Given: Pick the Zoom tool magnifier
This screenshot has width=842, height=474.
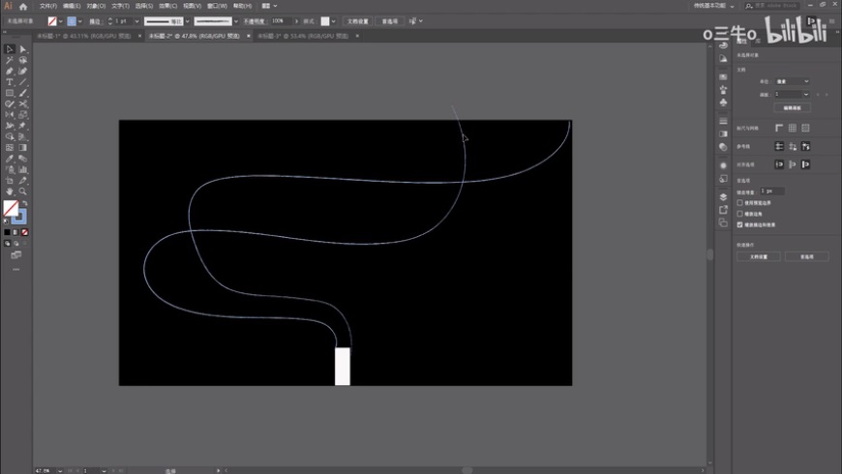Looking at the screenshot, I should point(23,191).
